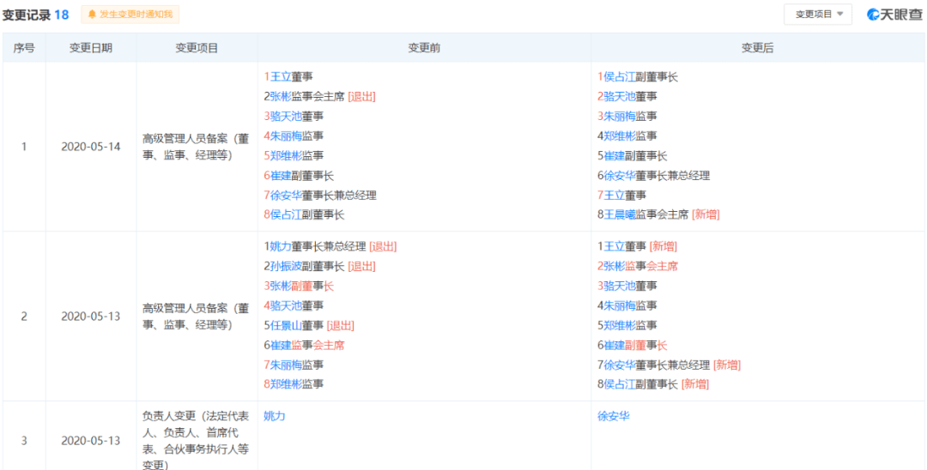Select 高级管理人员备案 cell in record 1
The width and height of the screenshot is (927, 470).
point(197,147)
